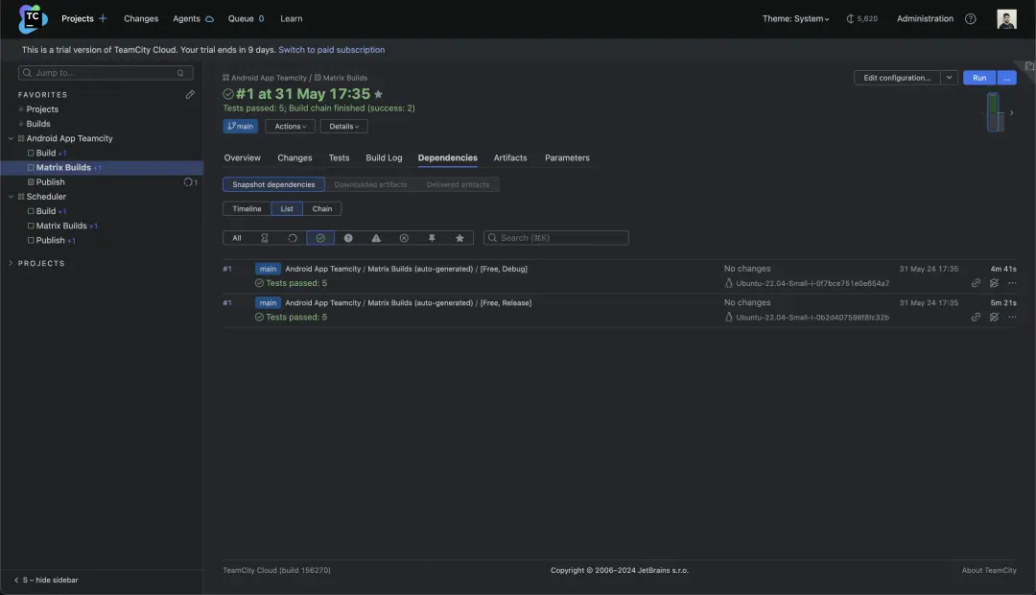The image size is (1036, 595).
Task: View remaining build credits 5,620
Action: pos(861,18)
